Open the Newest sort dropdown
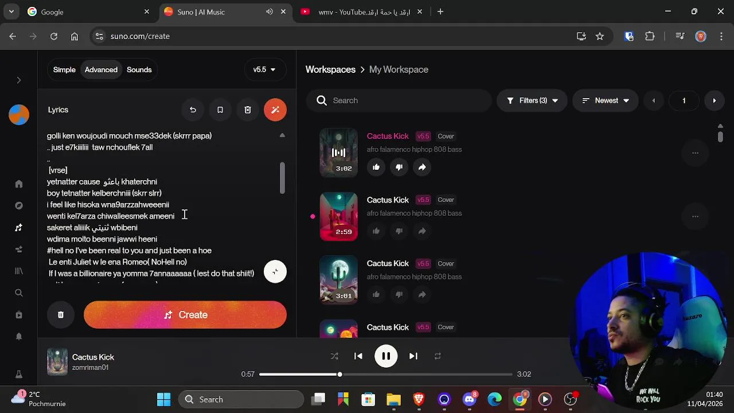 point(606,100)
